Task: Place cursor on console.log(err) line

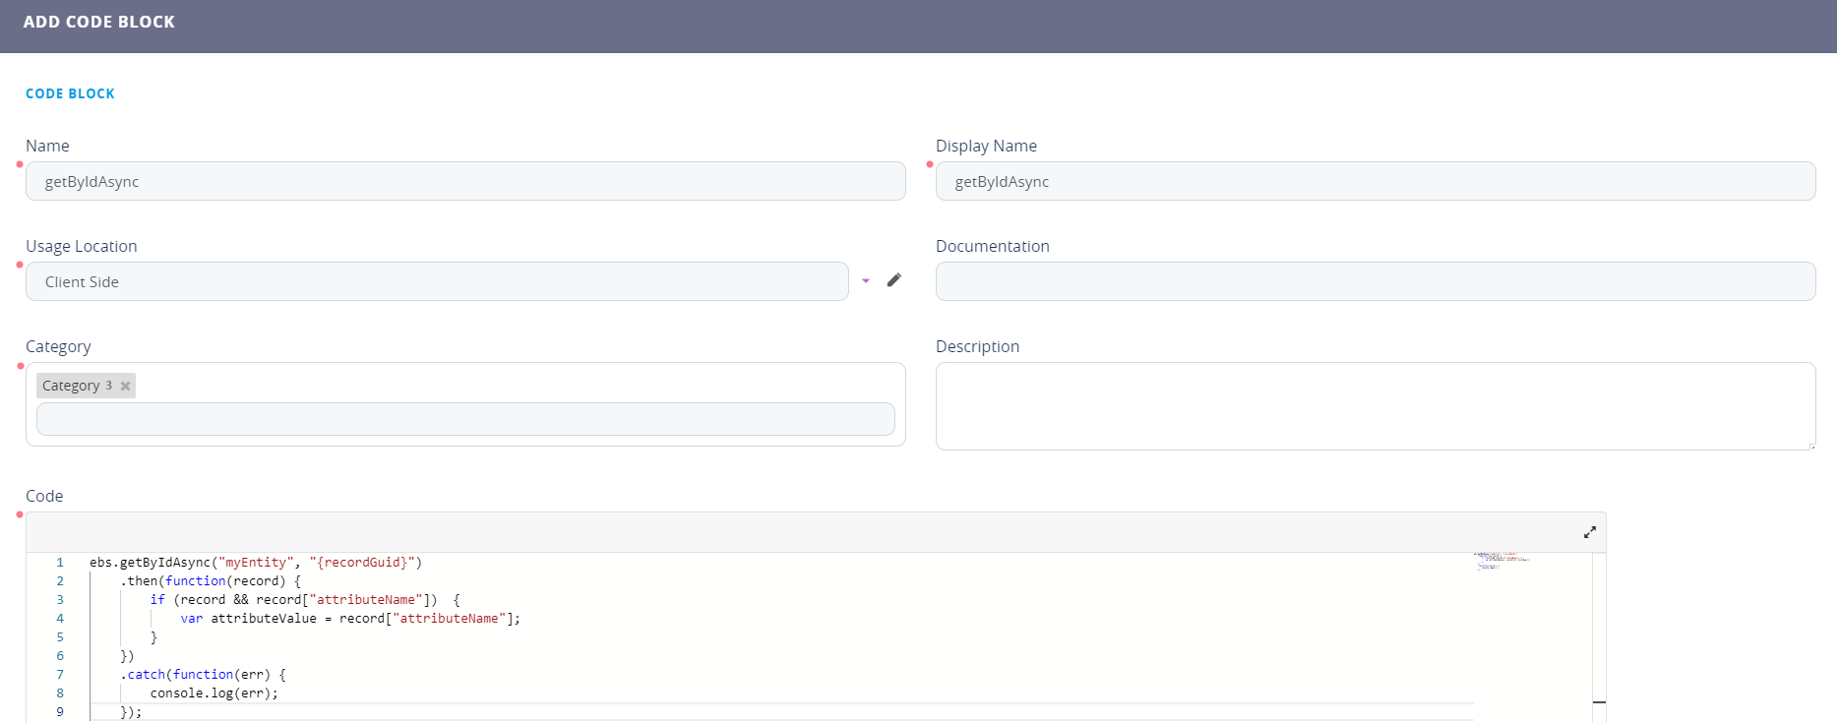Action: [214, 693]
